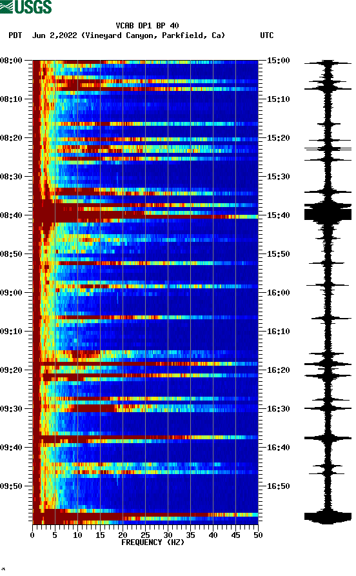Viewport: 356px width, 576px height.
Task: Click the 08:20 PDT time label
Action: (x=11, y=138)
